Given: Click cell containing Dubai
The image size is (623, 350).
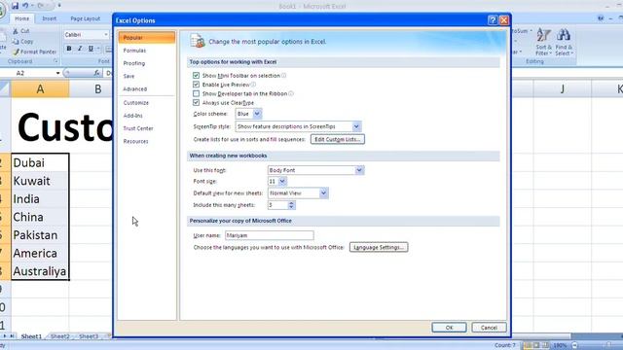Looking at the screenshot, I should (x=40, y=162).
